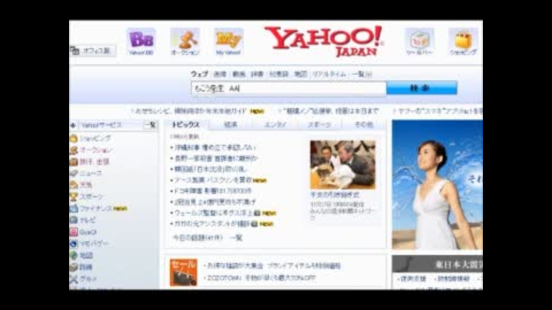This screenshot has height=310, width=552.
Task: Click the orange セール thumbnail
Action: click(183, 272)
